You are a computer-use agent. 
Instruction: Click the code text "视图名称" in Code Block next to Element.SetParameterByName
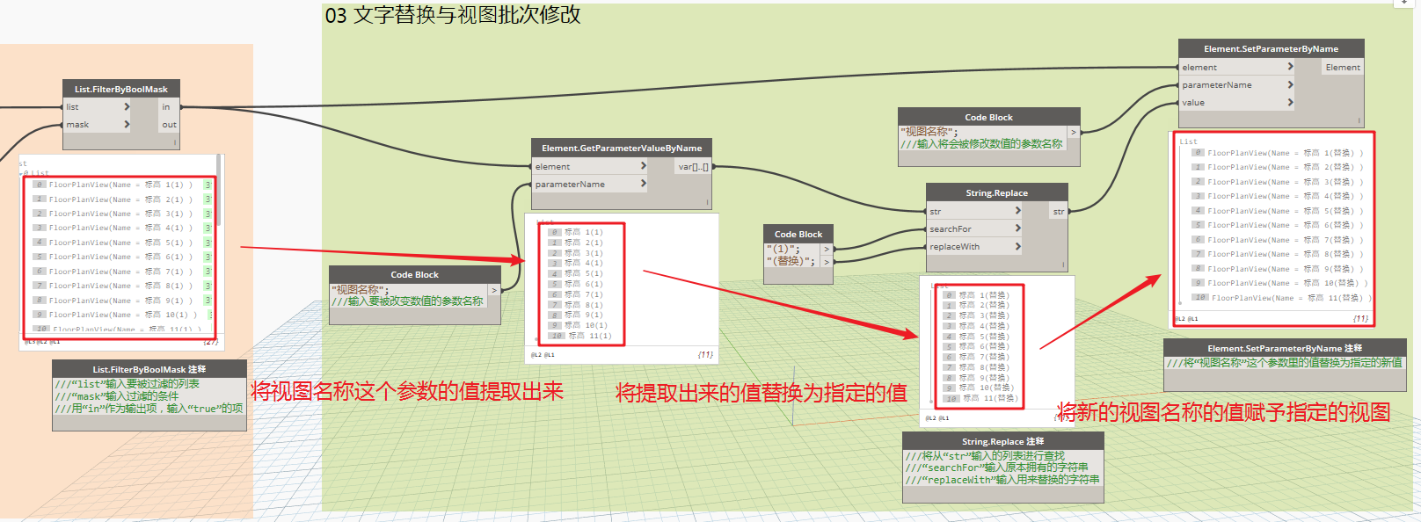(x=929, y=132)
